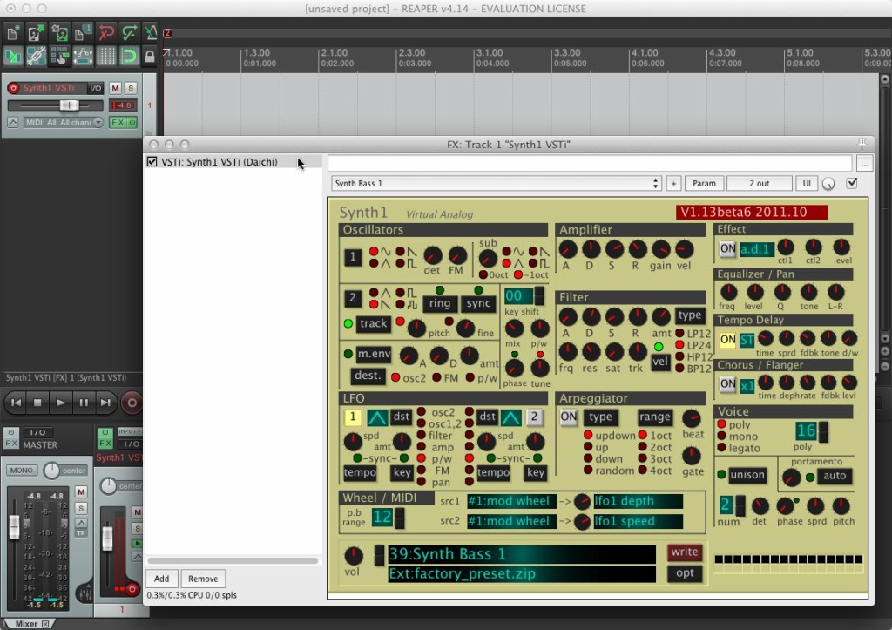Click the transport Stop button
The image size is (892, 630).
click(x=37, y=403)
